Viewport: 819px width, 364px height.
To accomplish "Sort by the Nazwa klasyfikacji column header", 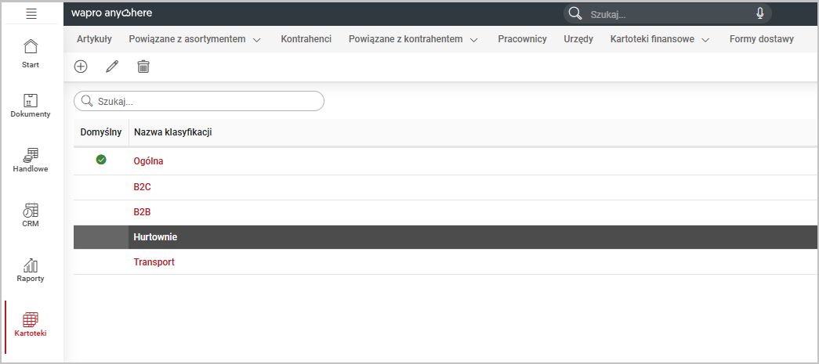I will 173,132.
